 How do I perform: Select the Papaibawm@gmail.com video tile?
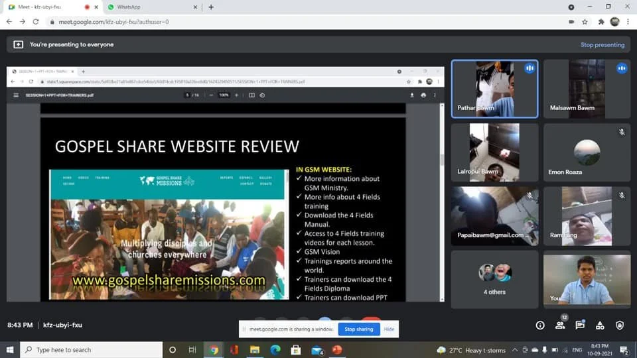coord(494,216)
